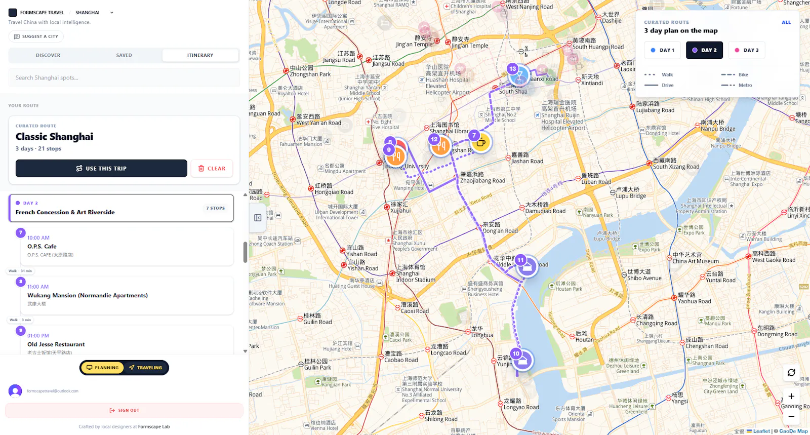Click the Walk 31 min segment label
Viewport: 810px width, 435px height.
20,271
